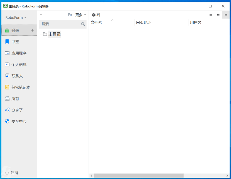
Task: Open the 安全中心 security center
Action: tap(19, 121)
